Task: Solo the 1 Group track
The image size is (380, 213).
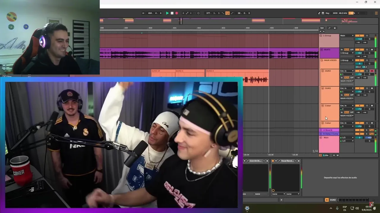Action: pyautogui.click(x=367, y=35)
